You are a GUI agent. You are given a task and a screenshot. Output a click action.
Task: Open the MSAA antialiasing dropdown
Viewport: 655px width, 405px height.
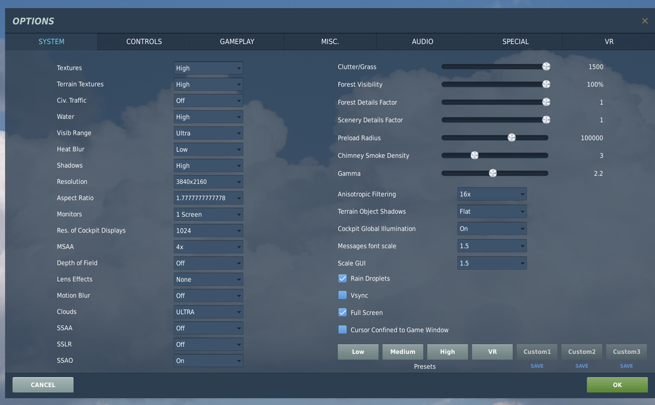point(208,246)
